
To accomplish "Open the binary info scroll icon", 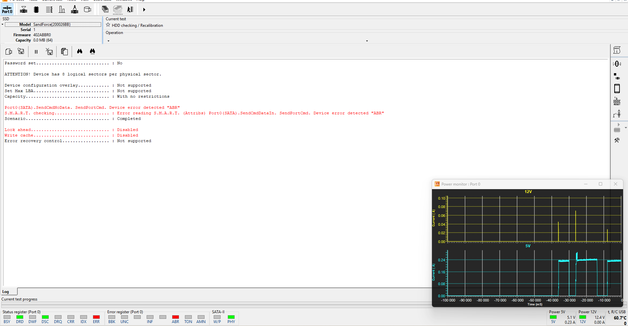I will pyautogui.click(x=617, y=50).
